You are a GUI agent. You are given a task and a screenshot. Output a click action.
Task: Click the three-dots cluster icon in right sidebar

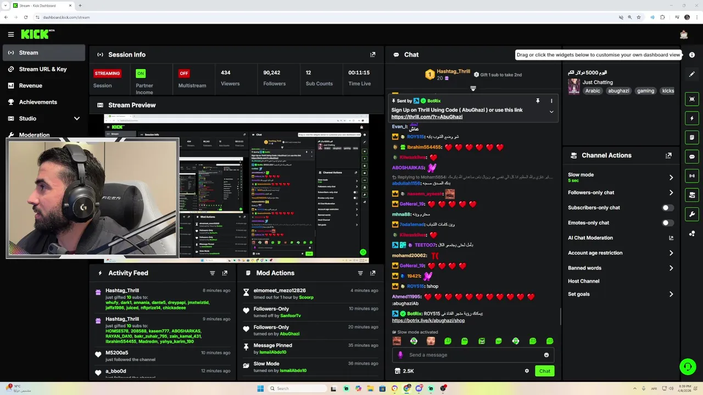[692, 233]
